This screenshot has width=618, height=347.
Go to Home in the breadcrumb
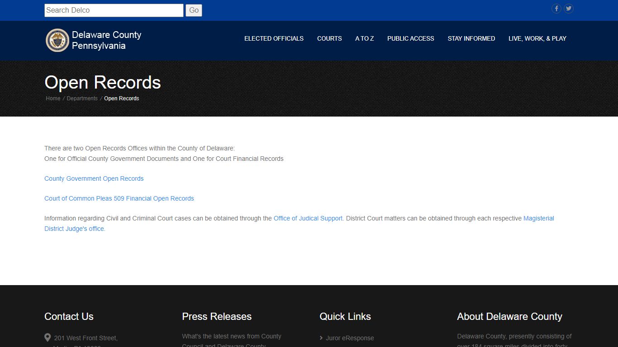[x=53, y=98]
